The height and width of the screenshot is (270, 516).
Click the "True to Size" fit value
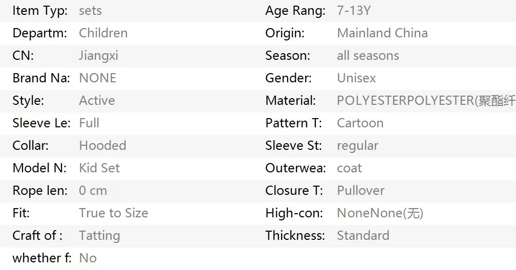coord(113,213)
